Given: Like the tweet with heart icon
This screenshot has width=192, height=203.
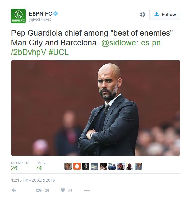Looking at the screenshot, I should tap(63, 190).
